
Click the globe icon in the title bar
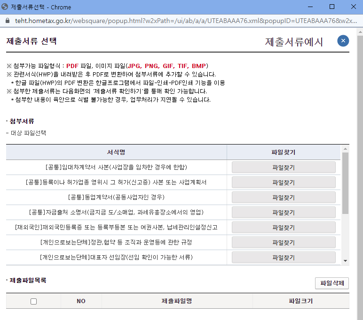[x=5, y=7]
